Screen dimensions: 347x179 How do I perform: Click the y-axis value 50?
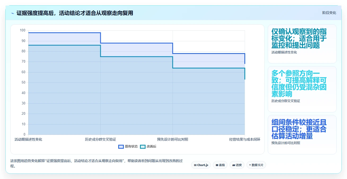pos(24,82)
